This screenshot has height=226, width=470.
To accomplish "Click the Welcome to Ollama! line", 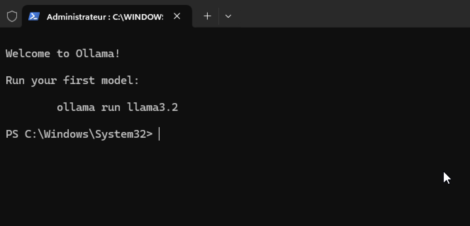I will pyautogui.click(x=63, y=54).
